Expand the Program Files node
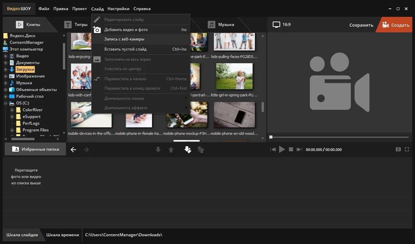 point(12,130)
